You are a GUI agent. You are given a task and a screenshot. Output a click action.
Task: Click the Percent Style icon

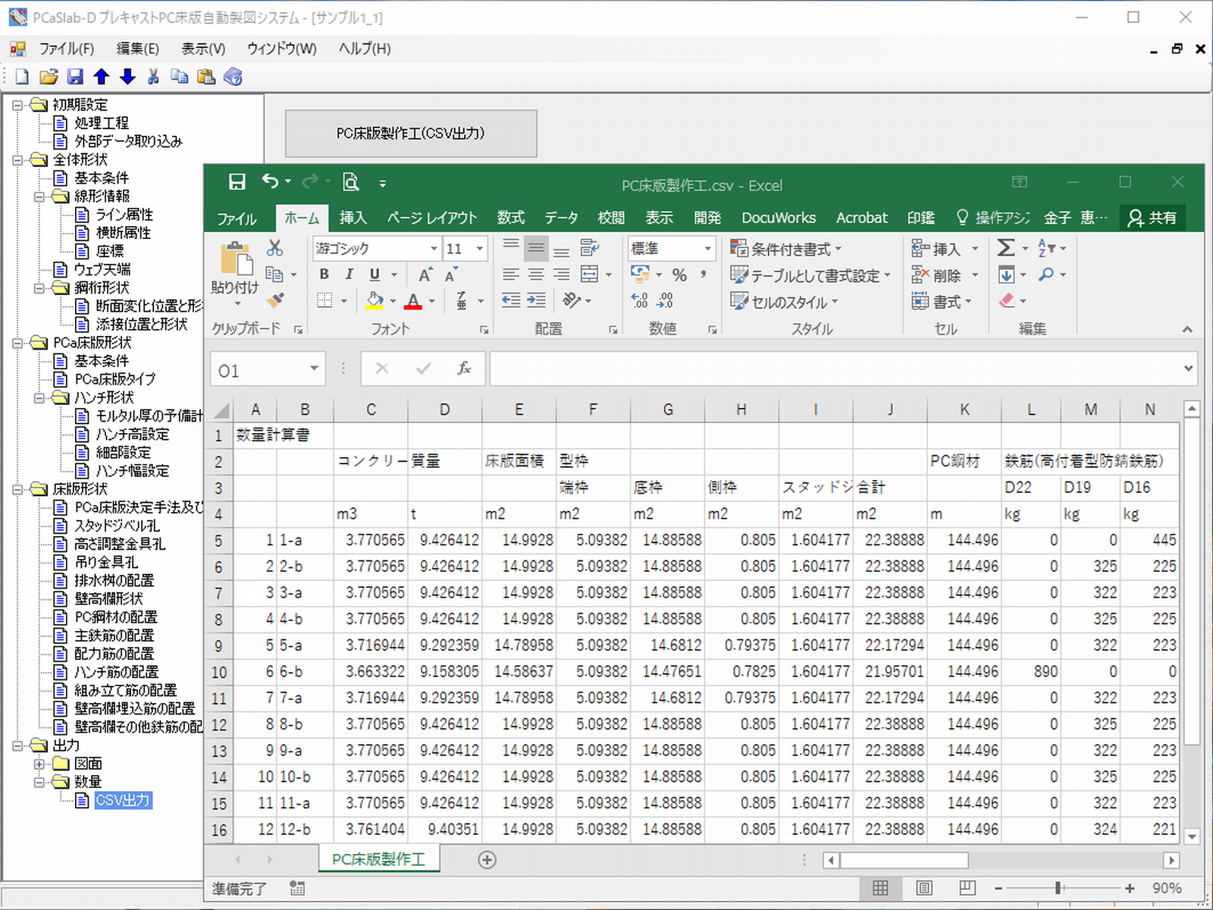[679, 275]
